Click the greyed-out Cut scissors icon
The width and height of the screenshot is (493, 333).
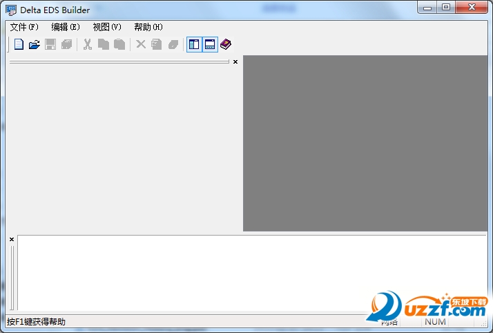coord(88,44)
